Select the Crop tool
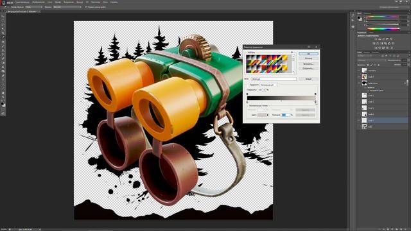 pyautogui.click(x=3, y=33)
